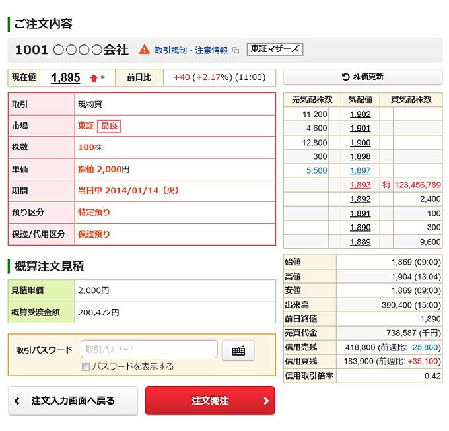Click the software keyboard icon button
The width and height of the screenshot is (449, 431).
click(238, 350)
